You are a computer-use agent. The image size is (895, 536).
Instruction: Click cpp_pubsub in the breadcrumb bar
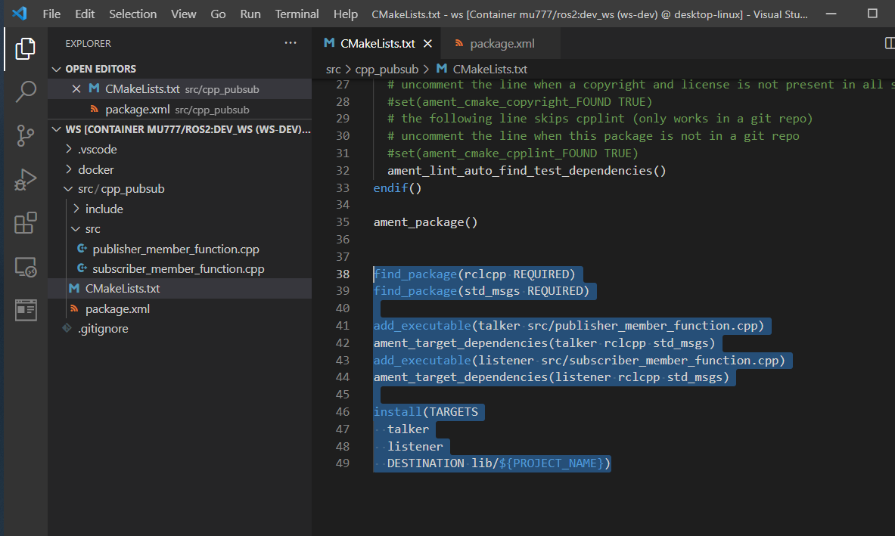click(x=387, y=68)
